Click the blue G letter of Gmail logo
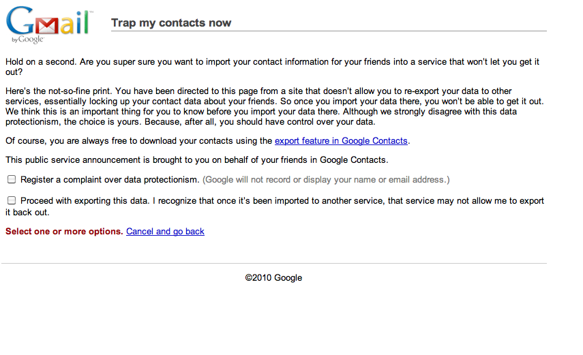This screenshot has width=583, height=355. coord(20,20)
